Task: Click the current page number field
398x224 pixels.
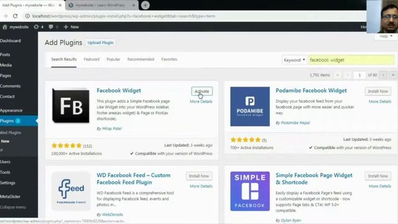Action: coord(359,75)
